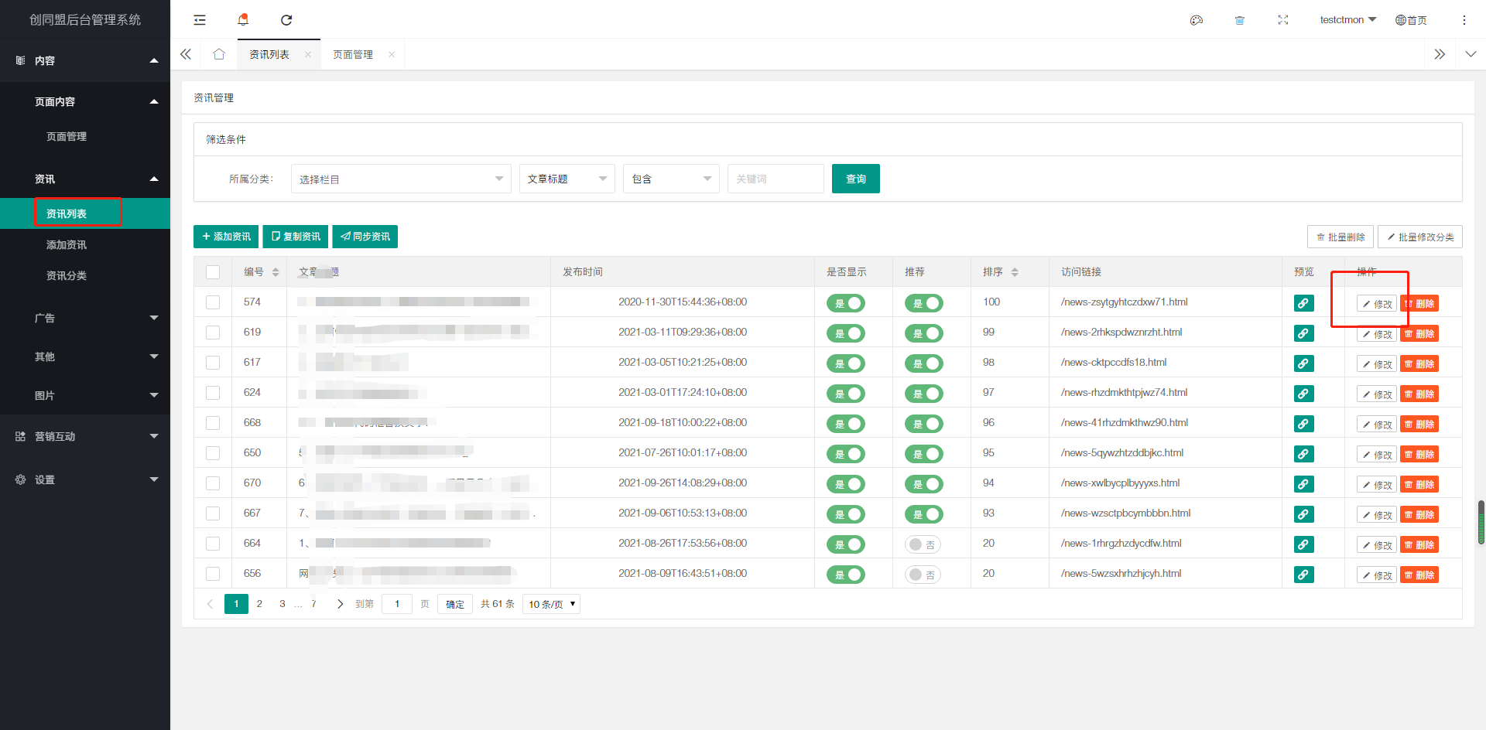Click the 同步资讯 button
This screenshot has width=1486, height=730.
click(x=365, y=237)
